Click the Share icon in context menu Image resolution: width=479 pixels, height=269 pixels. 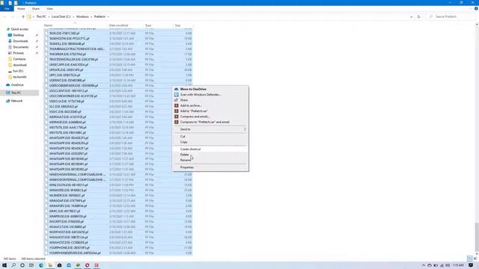(x=177, y=100)
